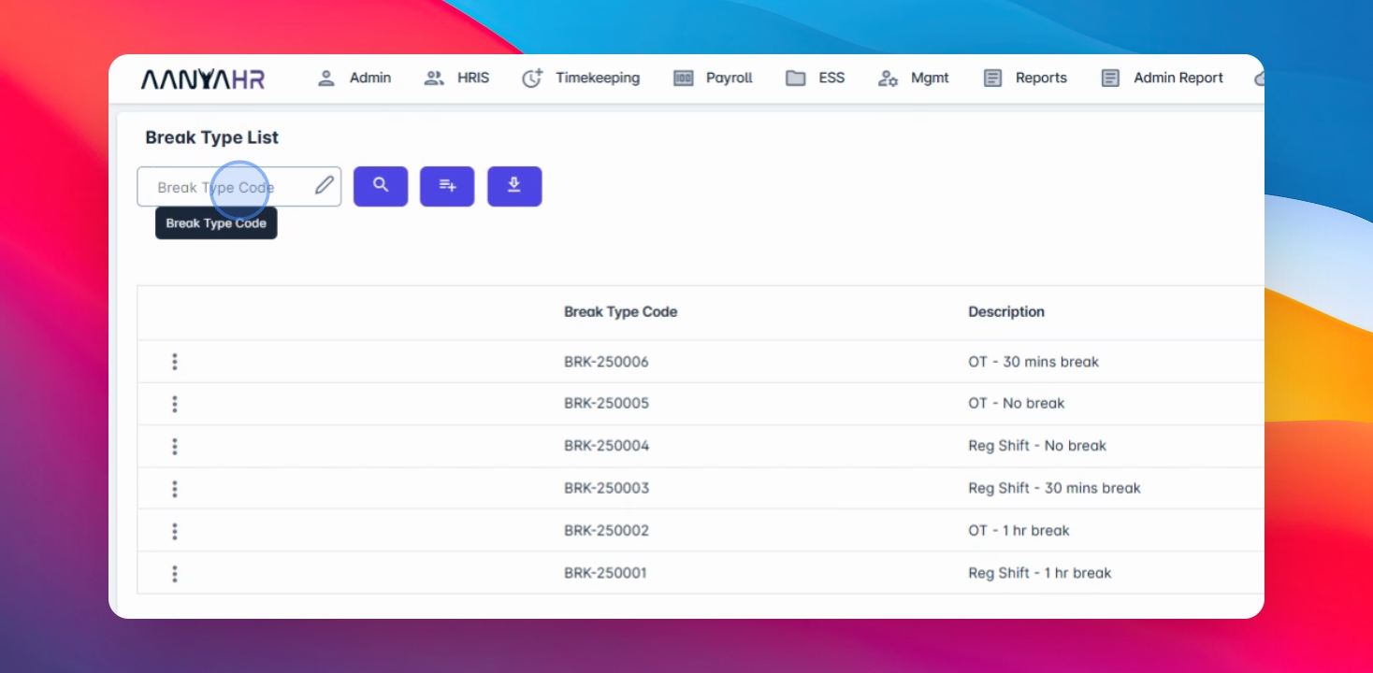This screenshot has width=1373, height=673.
Task: Focus the Break Type Code search field
Action: (x=239, y=187)
